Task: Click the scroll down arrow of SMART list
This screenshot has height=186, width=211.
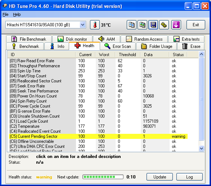Action: click(x=201, y=148)
